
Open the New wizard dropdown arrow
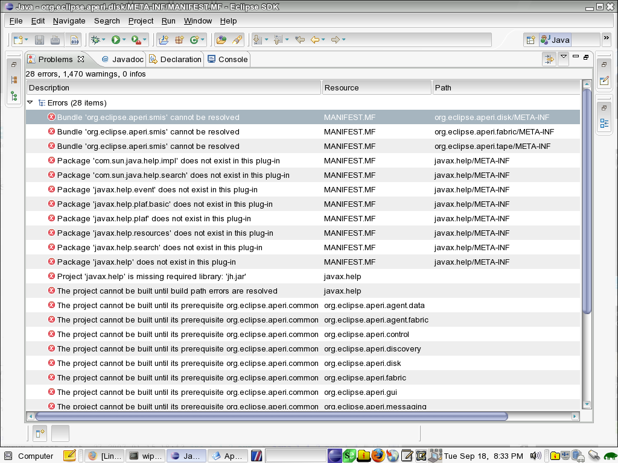(x=27, y=40)
